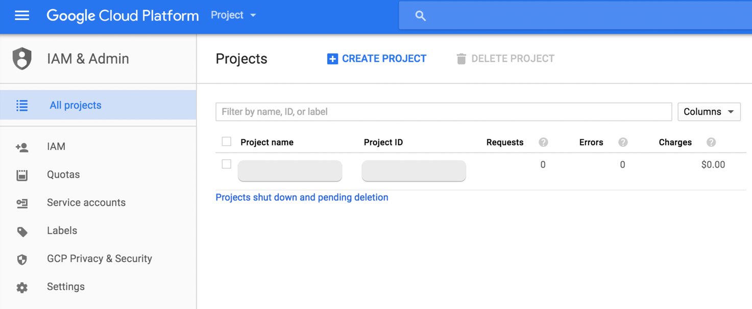752x309 pixels.
Task: Click the Labels tag icon
Action: click(x=22, y=231)
